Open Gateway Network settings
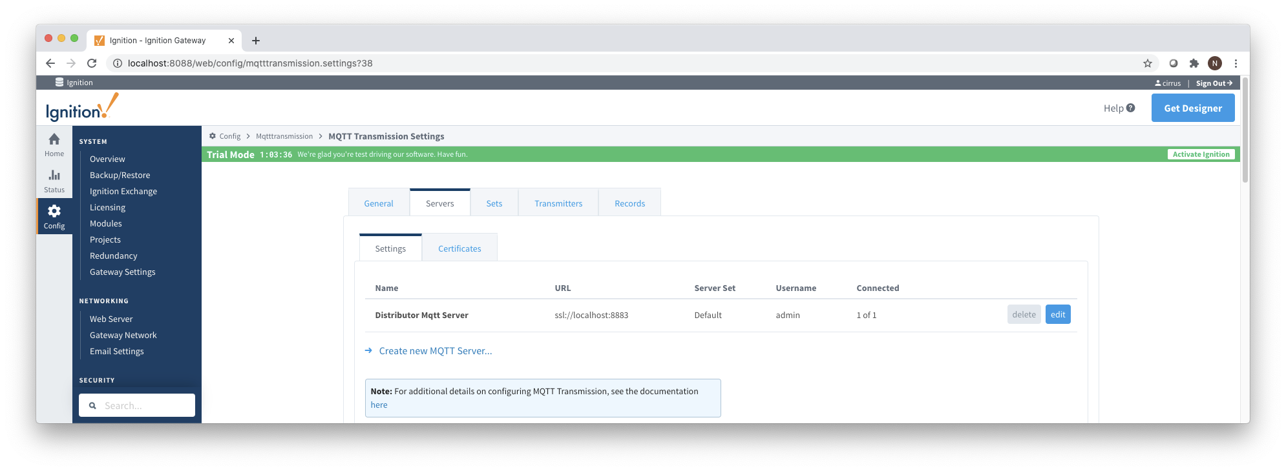This screenshot has width=1286, height=471. tap(123, 335)
